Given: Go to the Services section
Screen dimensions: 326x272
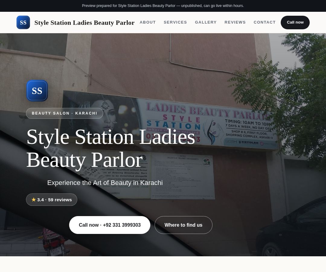Looking at the screenshot, I should tap(175, 22).
